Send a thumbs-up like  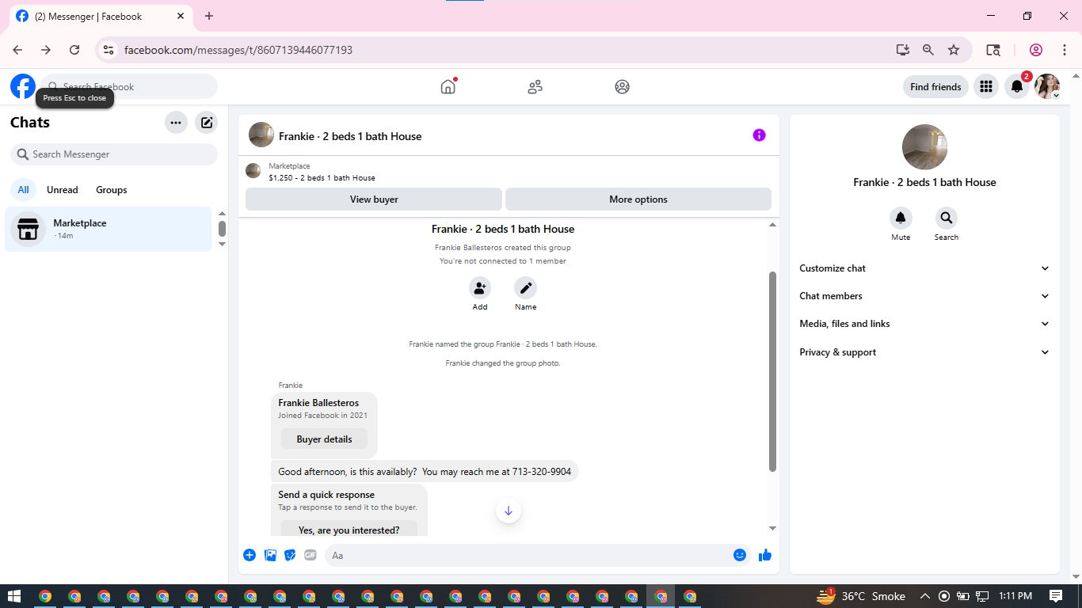765,555
